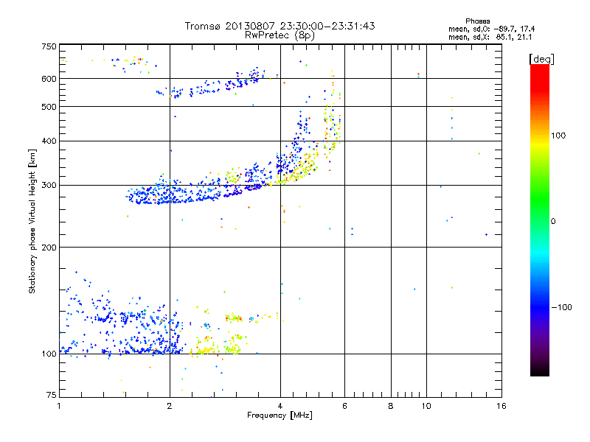
Task: Click the x-axis label '8'
Action: [x=391, y=406]
